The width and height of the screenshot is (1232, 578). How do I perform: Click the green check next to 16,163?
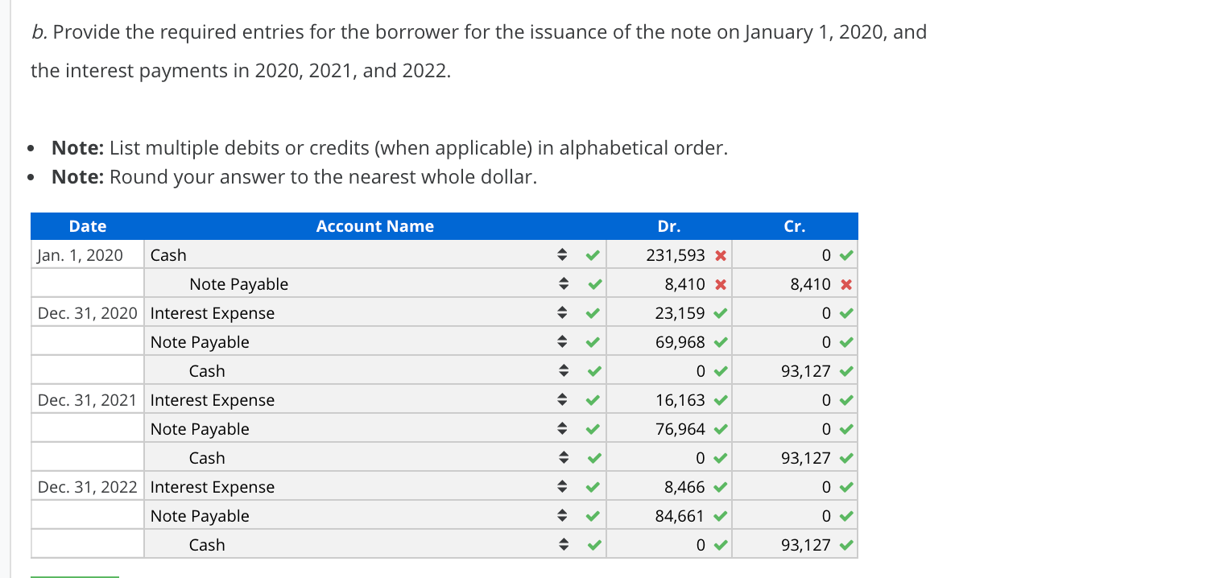point(721,401)
